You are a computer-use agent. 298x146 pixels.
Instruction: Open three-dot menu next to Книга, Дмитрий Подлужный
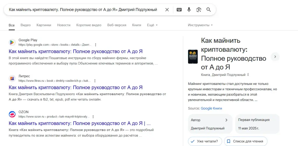[x=248, y=75]
